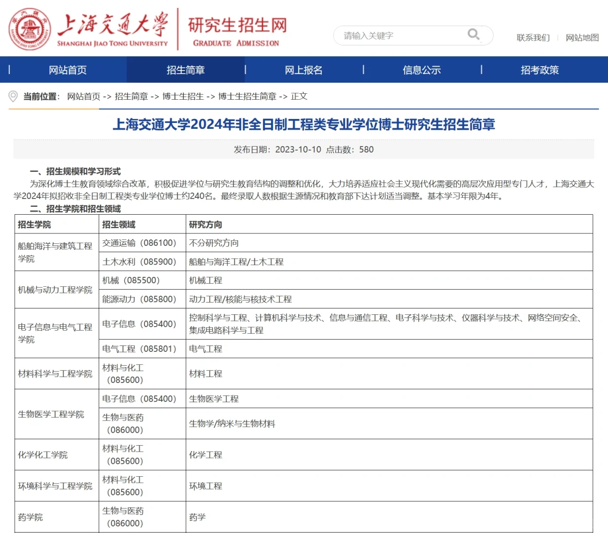The height and width of the screenshot is (533, 608).
Task: Click cell 交通运输（086100）
Action: pos(143,243)
